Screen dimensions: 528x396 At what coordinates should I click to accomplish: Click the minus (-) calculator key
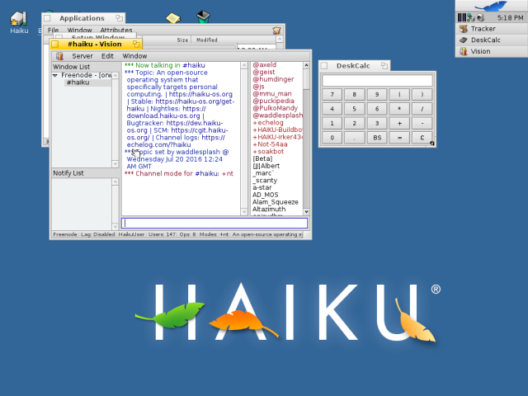click(x=422, y=123)
